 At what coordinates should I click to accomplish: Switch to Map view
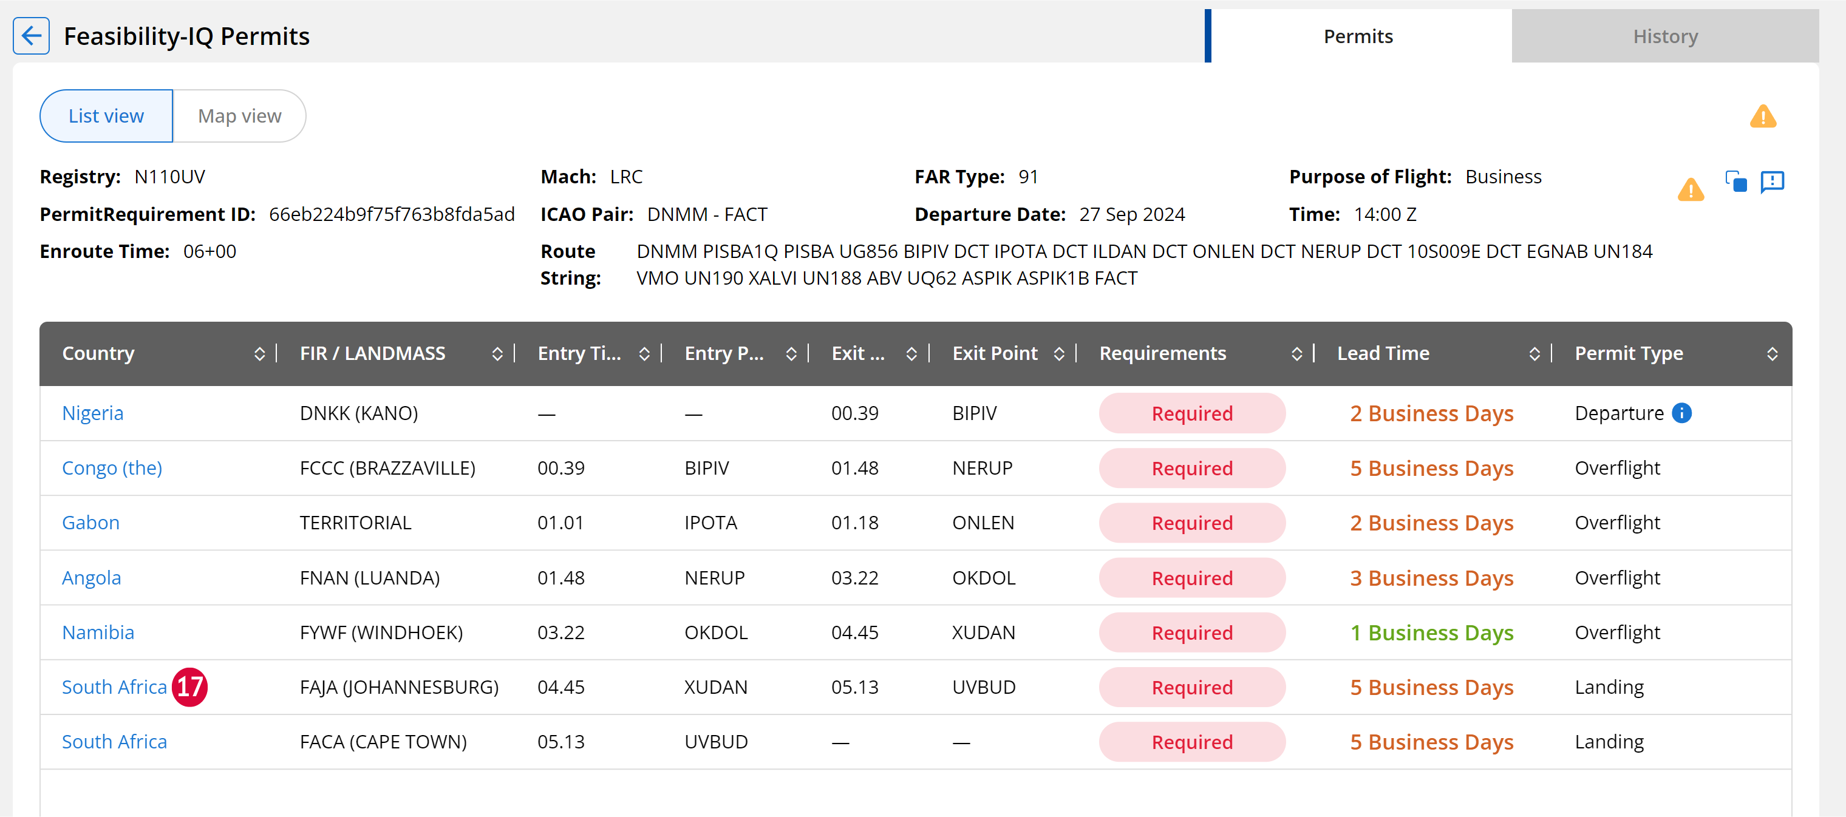[x=239, y=116]
